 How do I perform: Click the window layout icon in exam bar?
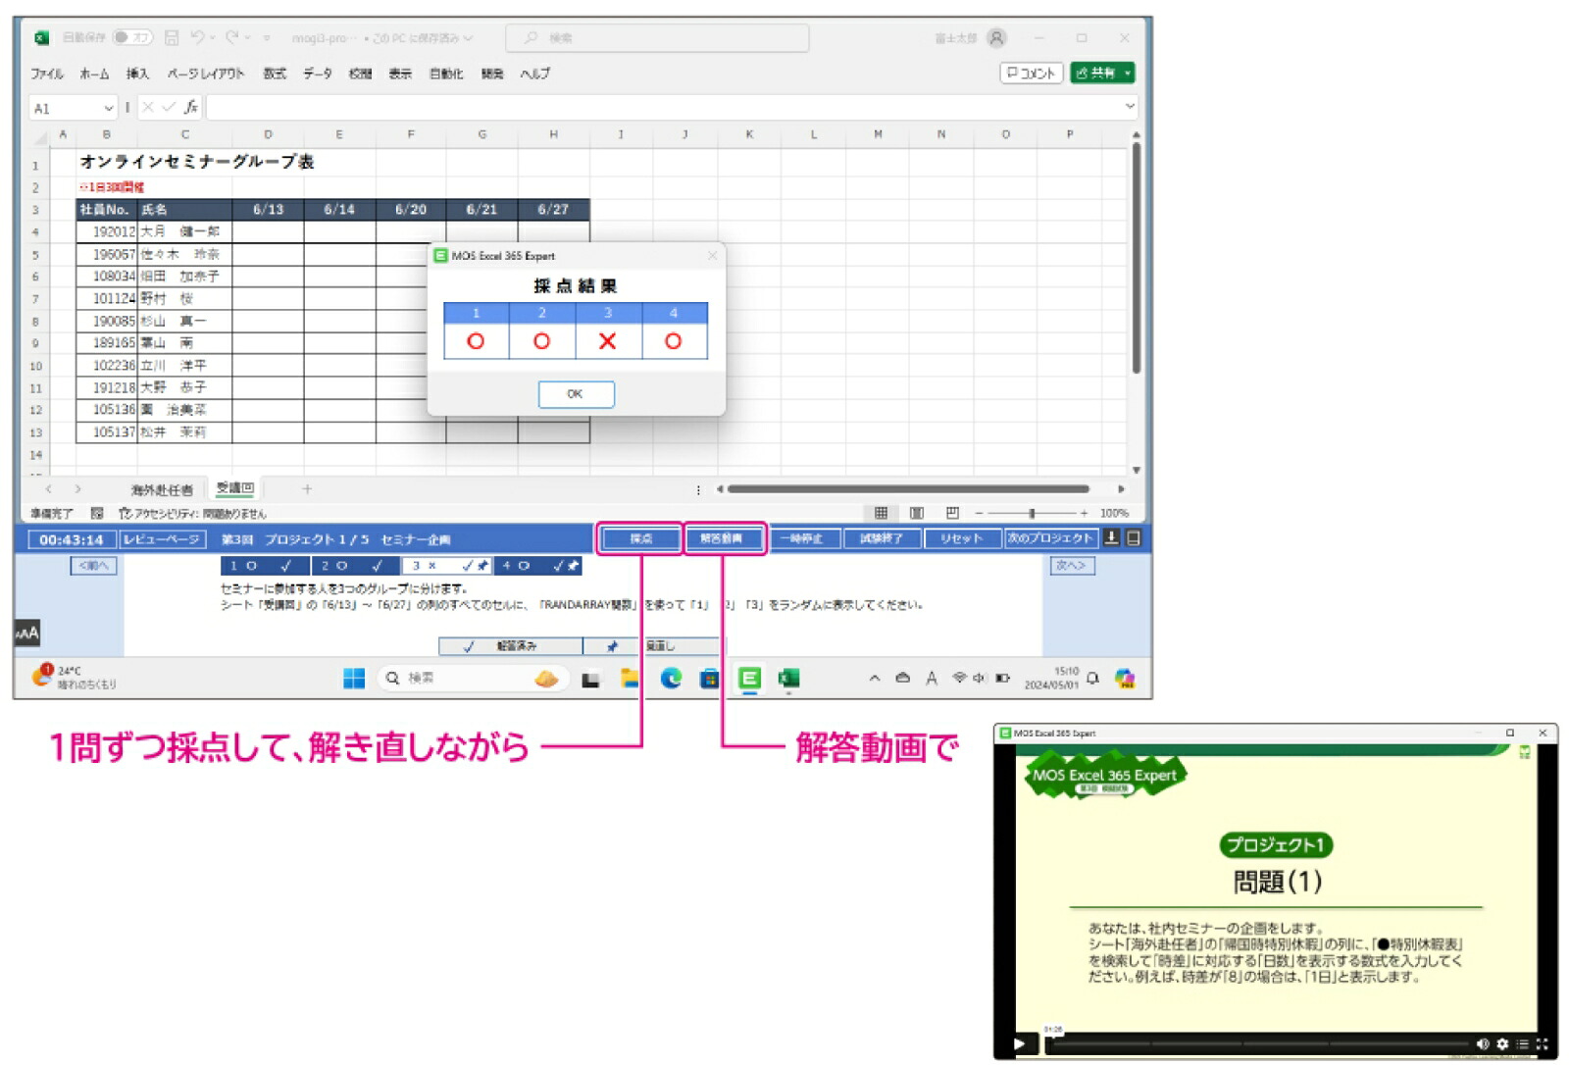coord(1134,537)
